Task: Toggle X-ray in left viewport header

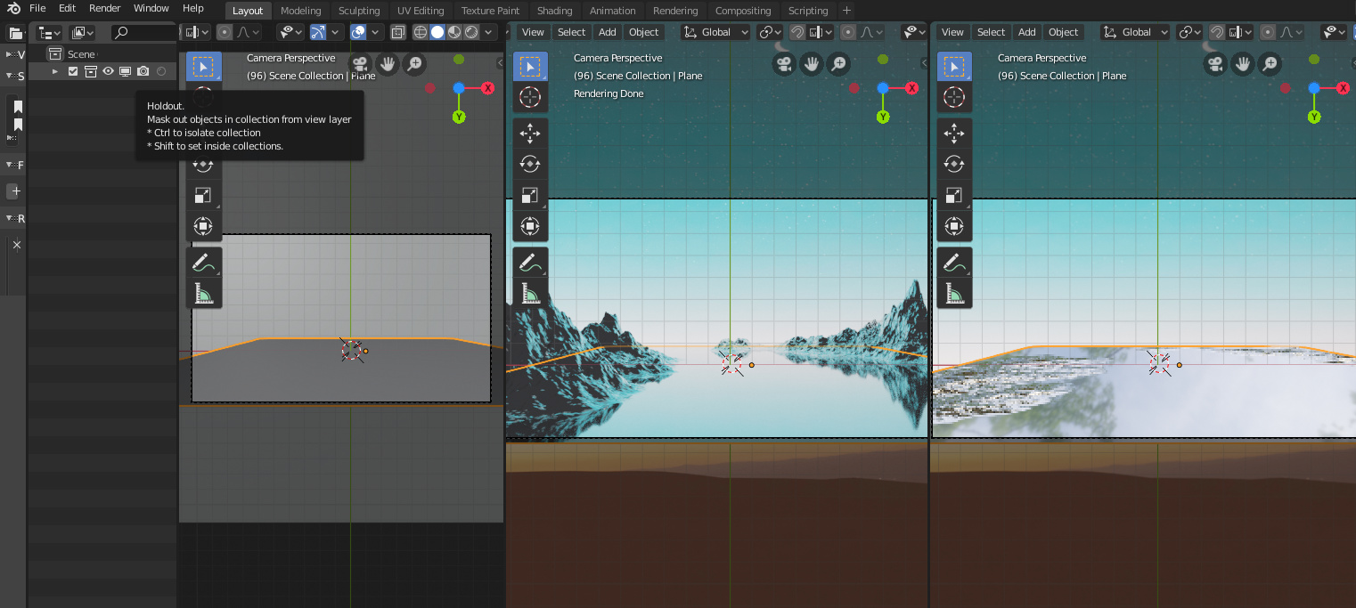Action: [x=398, y=32]
